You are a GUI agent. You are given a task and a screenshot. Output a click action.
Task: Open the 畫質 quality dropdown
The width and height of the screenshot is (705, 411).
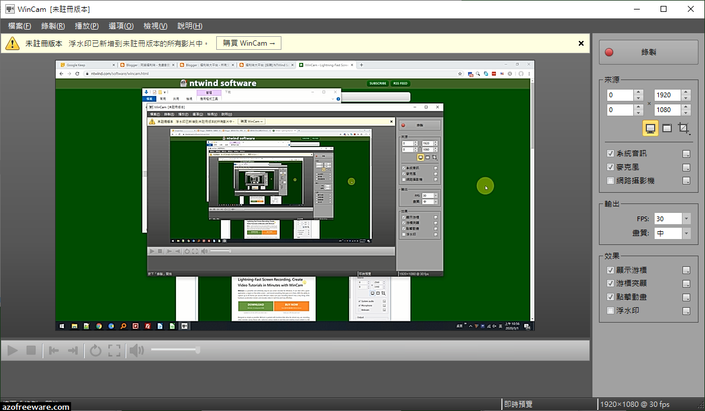click(686, 232)
